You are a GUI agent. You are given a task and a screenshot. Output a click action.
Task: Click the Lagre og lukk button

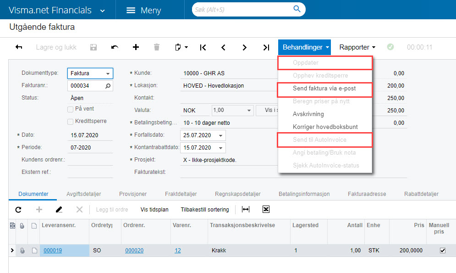pos(56,47)
